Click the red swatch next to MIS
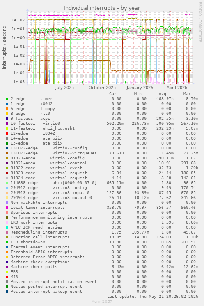204x306 pixels. coord(7,277)
